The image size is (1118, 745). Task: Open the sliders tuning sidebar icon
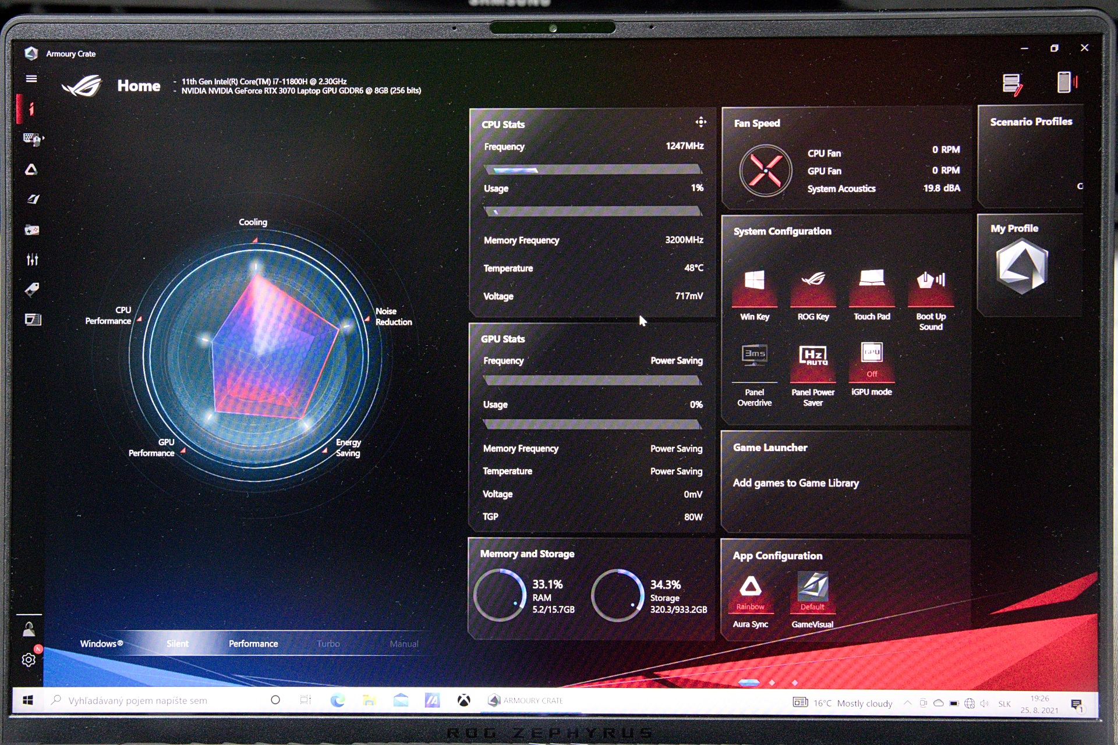(32, 260)
